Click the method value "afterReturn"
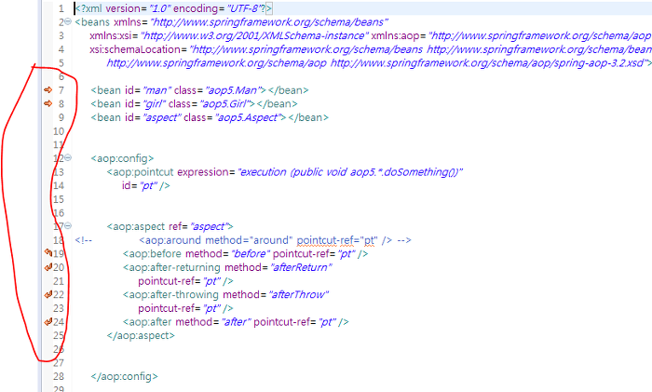This screenshot has width=652, height=392. click(x=301, y=268)
